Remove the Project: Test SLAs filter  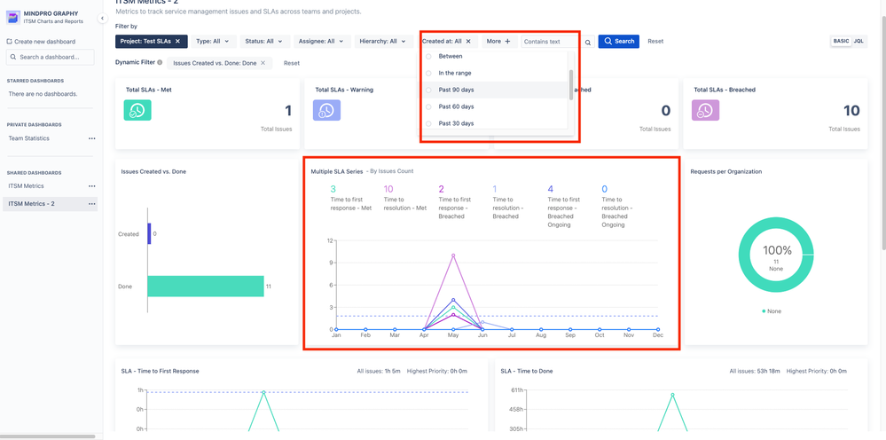pyautogui.click(x=177, y=42)
